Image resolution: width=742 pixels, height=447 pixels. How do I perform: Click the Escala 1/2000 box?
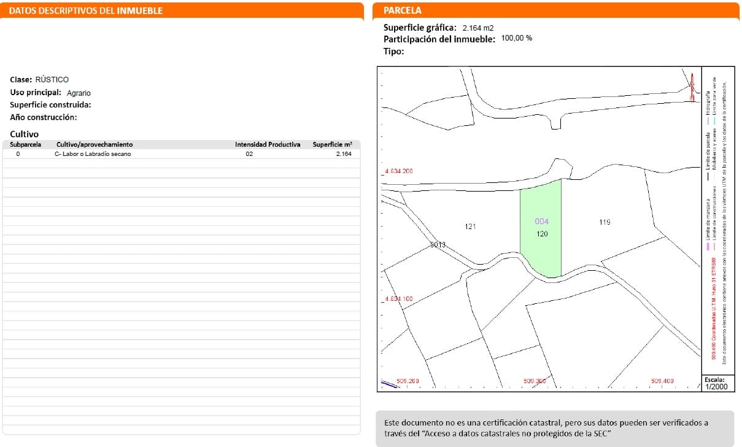click(x=717, y=383)
